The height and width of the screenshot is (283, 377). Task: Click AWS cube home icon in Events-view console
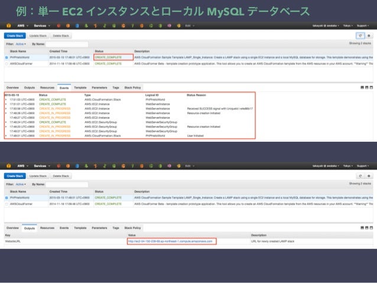point(9,25)
